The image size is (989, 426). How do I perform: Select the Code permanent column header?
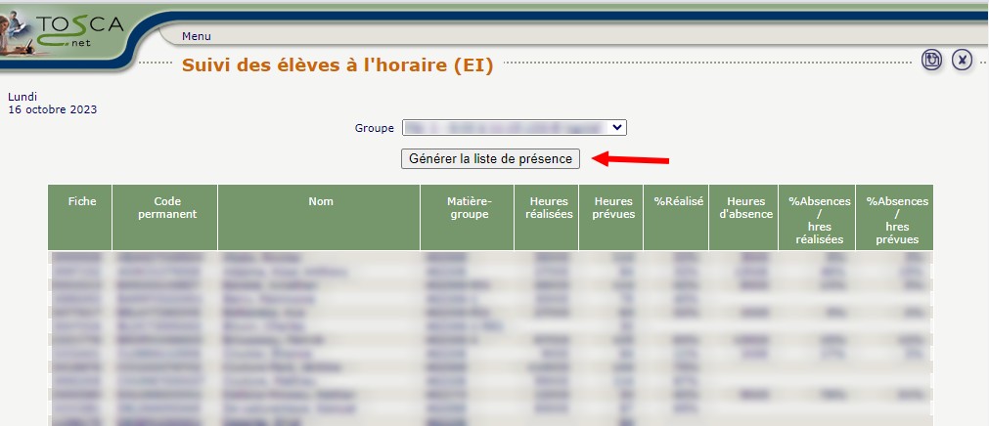coord(164,207)
